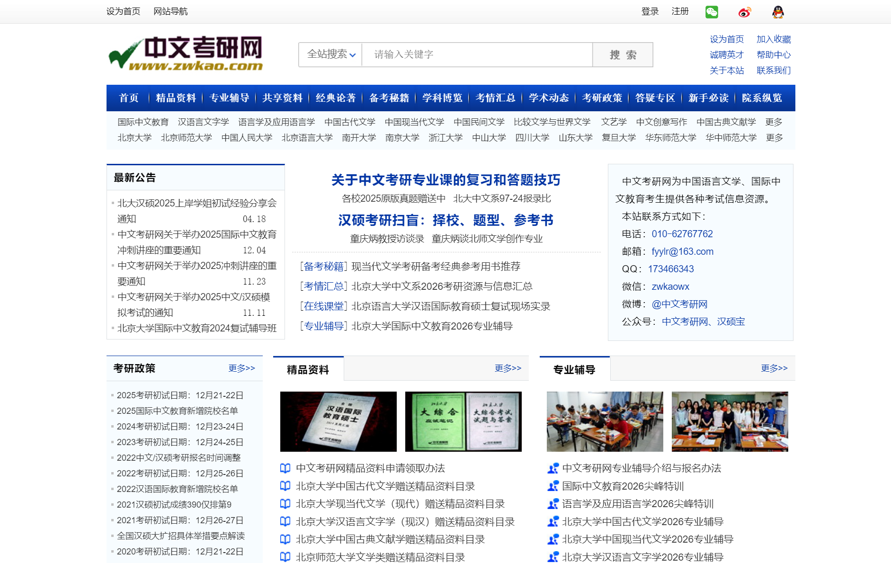Open 北京大学中文系2026考研资源与信息汇总

pos(442,286)
